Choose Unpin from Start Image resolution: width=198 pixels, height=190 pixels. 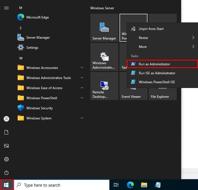(151, 29)
